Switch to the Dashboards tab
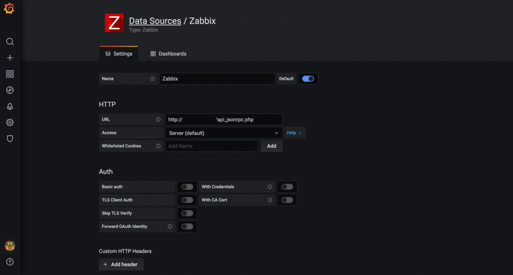Image resolution: width=513 pixels, height=275 pixels. click(168, 54)
